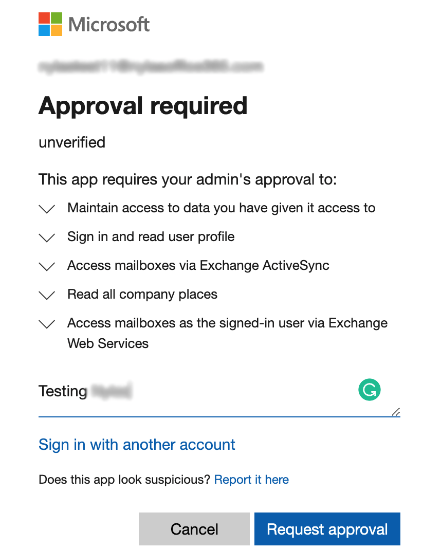Expand chevron beside 'Maintain access to data'
441x549 pixels.
(47, 209)
